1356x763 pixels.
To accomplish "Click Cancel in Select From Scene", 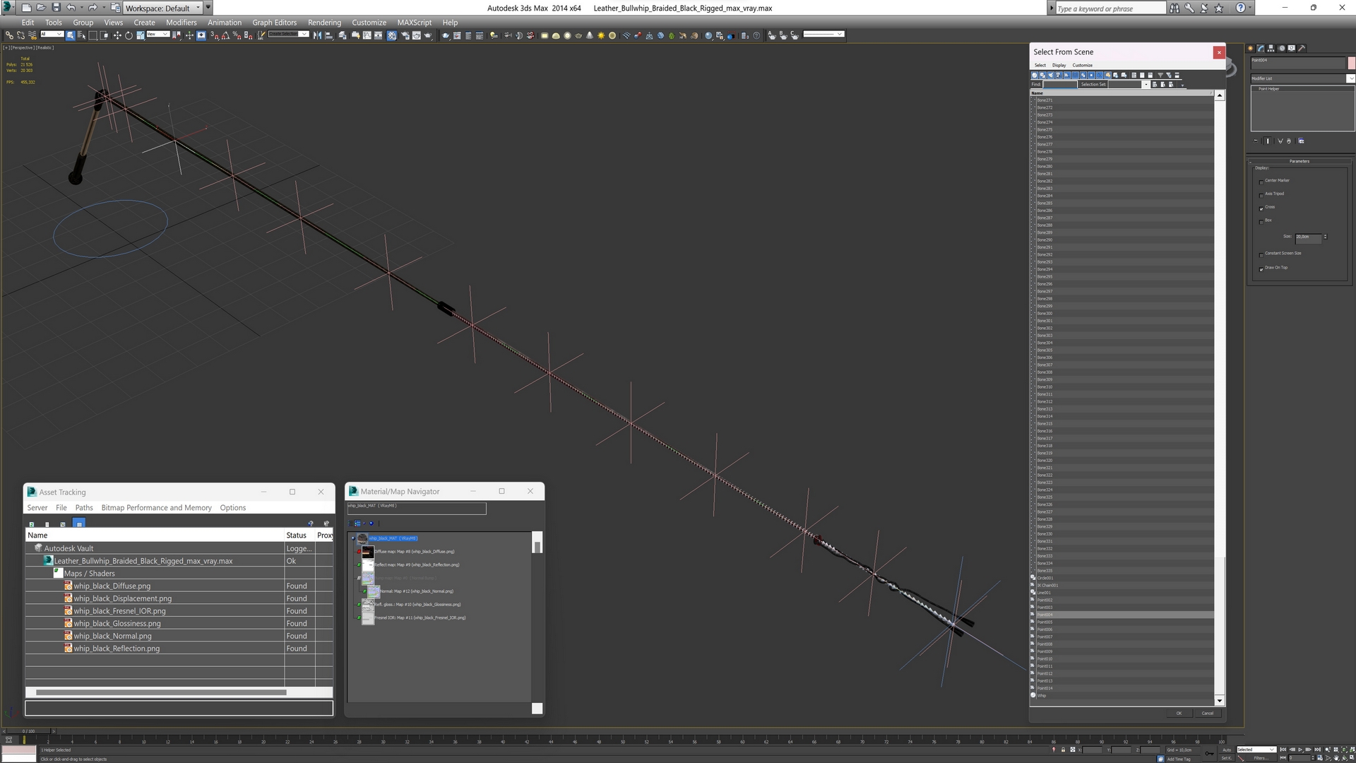I will pyautogui.click(x=1207, y=713).
